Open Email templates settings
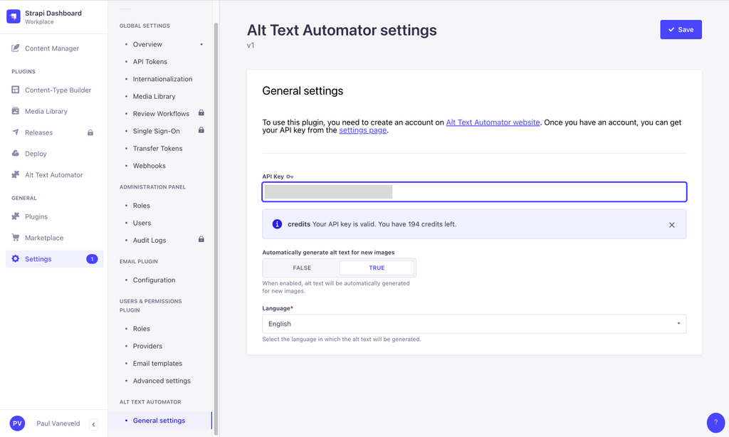Screen dimensions: 729x437 pyautogui.click(x=157, y=364)
